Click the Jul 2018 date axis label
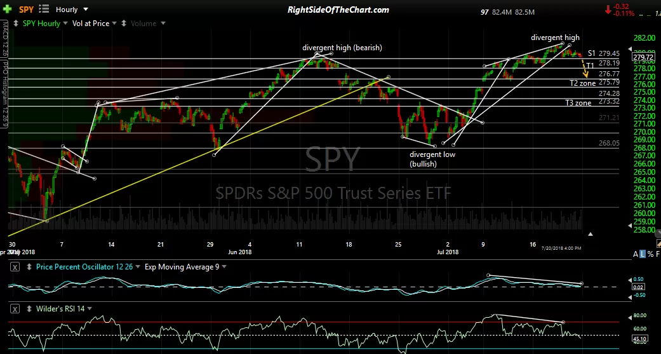661x354 pixels. 447,252
